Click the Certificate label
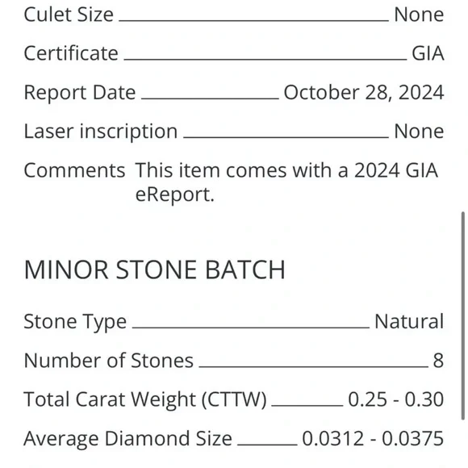Screen dimensions: 468x468 71,53
